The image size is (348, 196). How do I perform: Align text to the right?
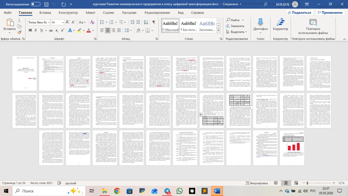point(114,30)
